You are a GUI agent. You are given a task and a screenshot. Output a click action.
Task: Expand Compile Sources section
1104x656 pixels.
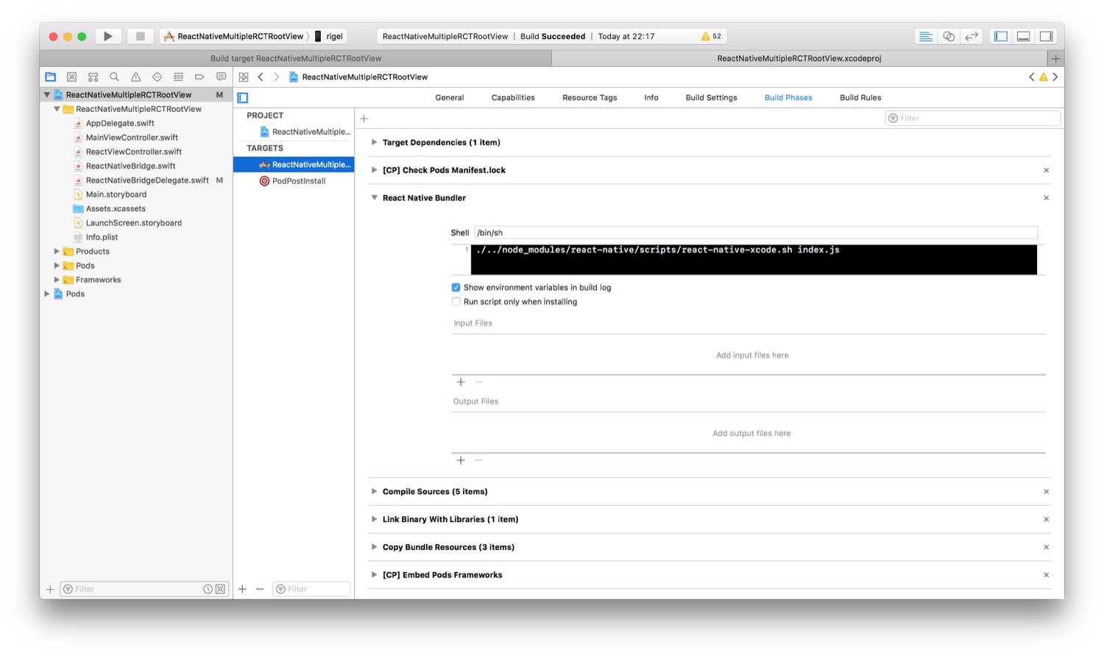pos(374,492)
